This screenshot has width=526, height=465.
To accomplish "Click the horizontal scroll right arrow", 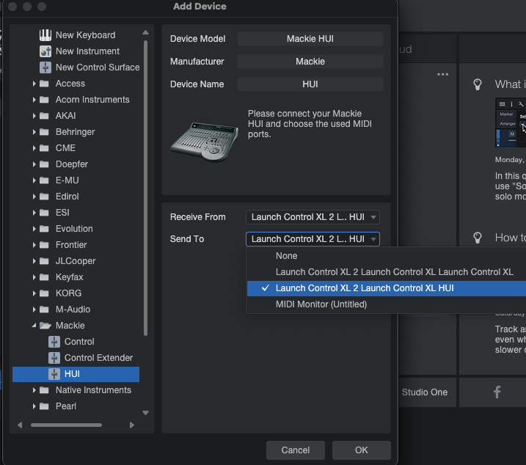I will [132, 425].
